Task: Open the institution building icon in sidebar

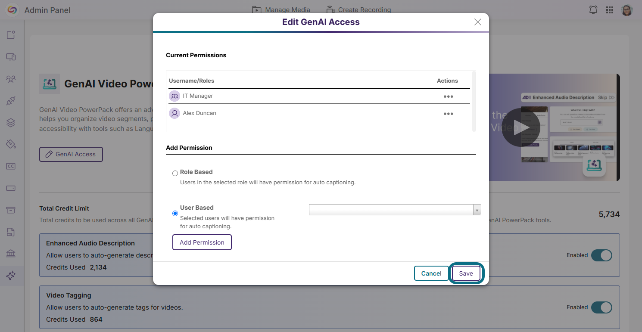Action: [11, 254]
